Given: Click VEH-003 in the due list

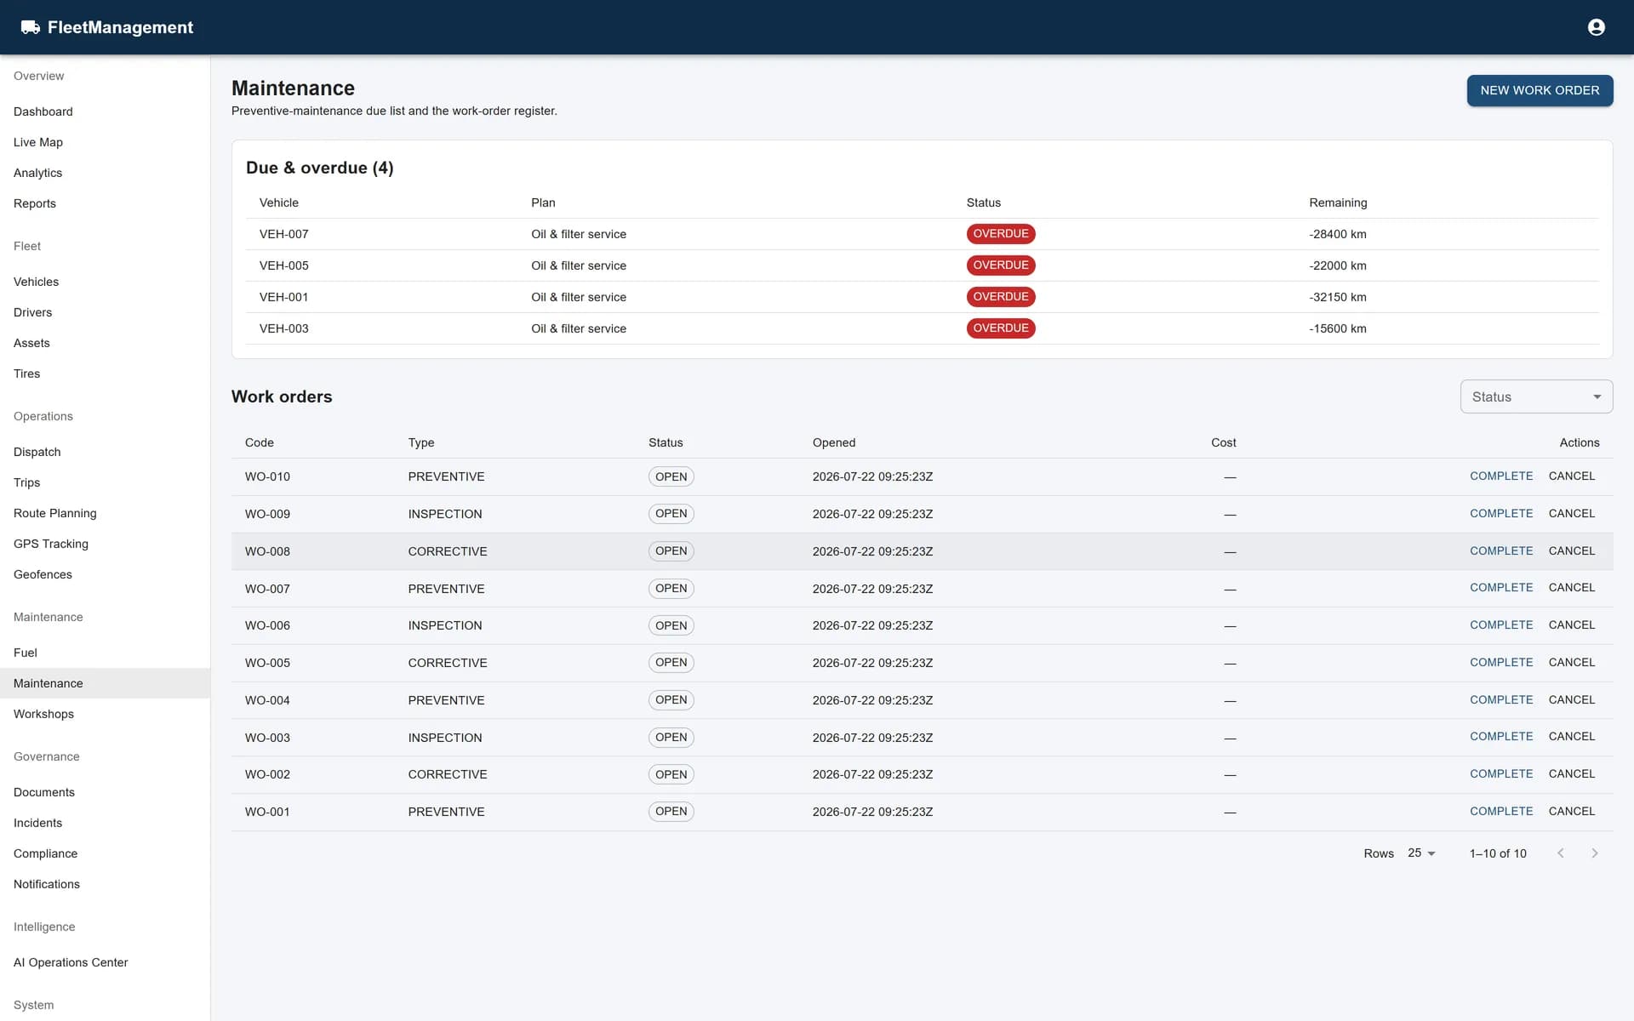Looking at the screenshot, I should [x=283, y=328].
